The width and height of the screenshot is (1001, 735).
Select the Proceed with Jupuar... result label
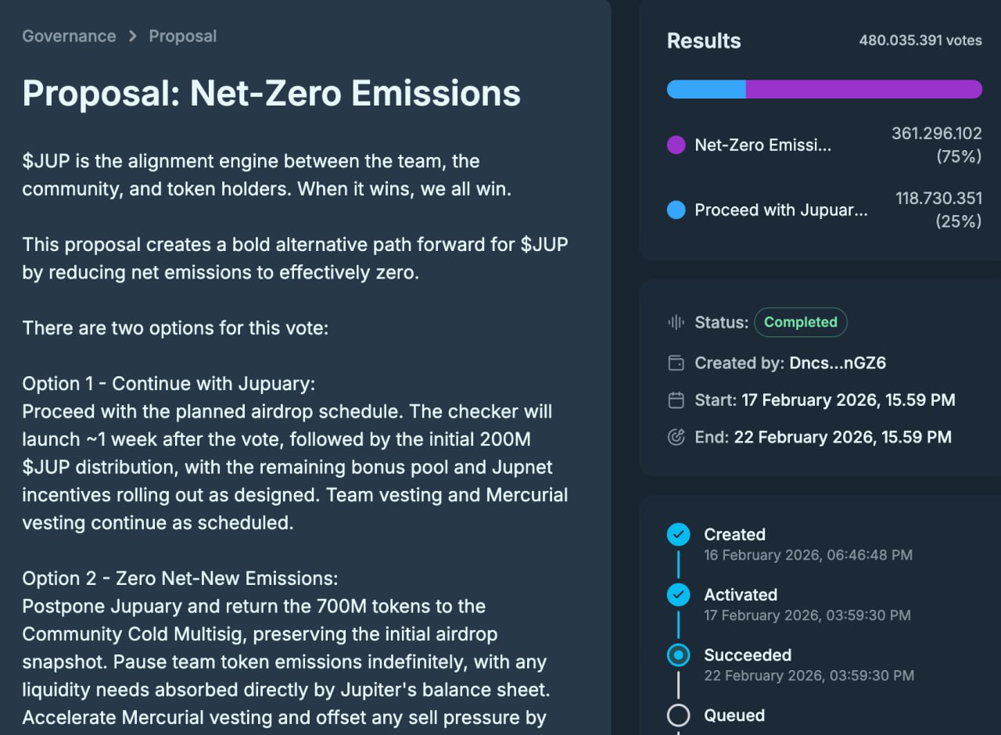click(x=780, y=210)
